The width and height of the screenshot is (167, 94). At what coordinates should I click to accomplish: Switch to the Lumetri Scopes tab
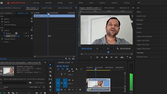[47, 8]
